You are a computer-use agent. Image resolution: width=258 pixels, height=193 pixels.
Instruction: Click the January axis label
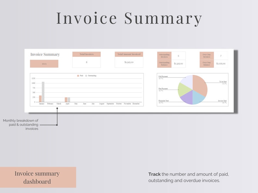click(x=42, y=104)
